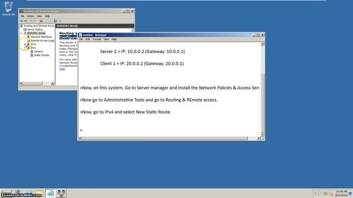Open Action menu in Routing and Remote Access
The width and height of the screenshot is (353, 198).
[30, 16]
